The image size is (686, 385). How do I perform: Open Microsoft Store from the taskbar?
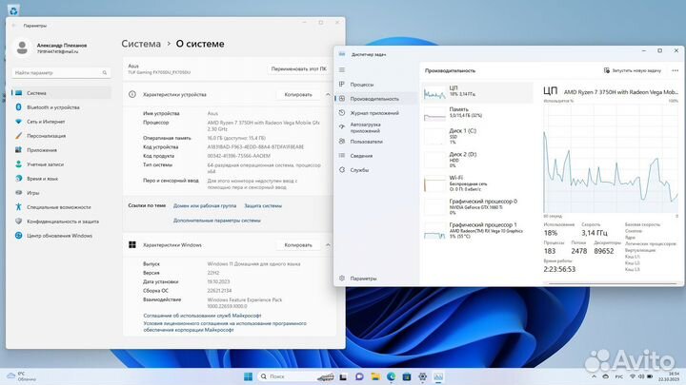pos(407,376)
